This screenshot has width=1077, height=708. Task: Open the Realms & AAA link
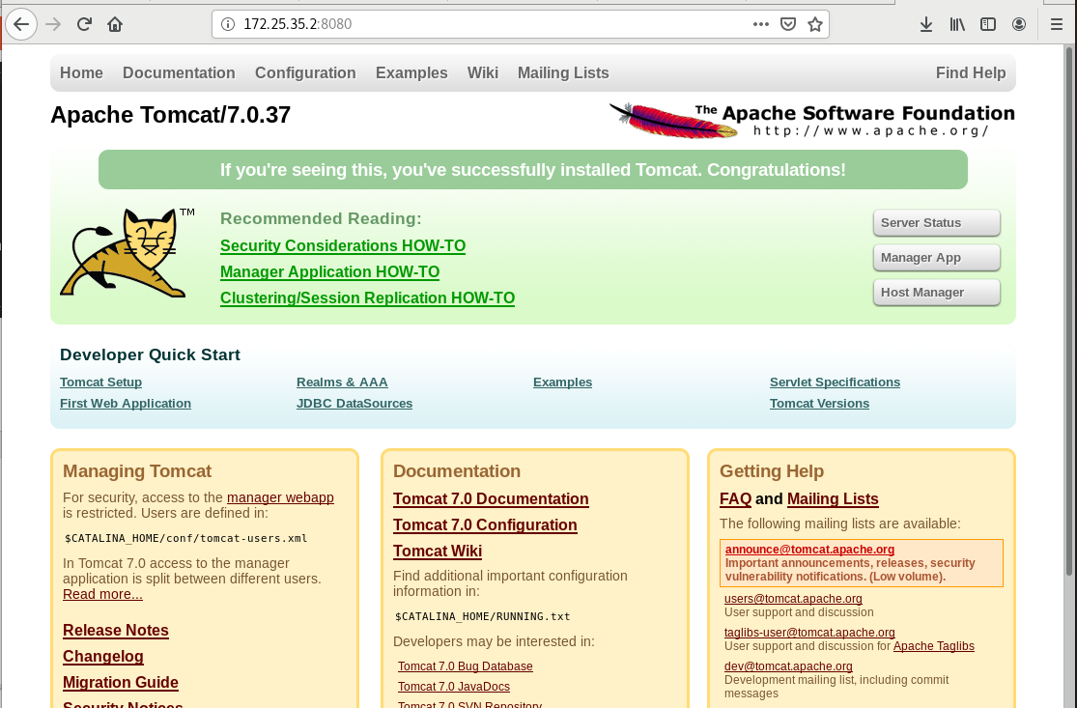click(342, 382)
